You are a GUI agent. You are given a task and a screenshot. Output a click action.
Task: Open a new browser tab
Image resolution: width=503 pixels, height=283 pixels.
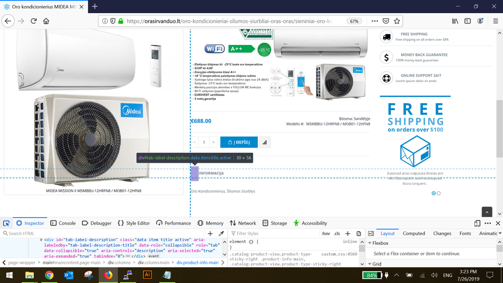point(95,7)
